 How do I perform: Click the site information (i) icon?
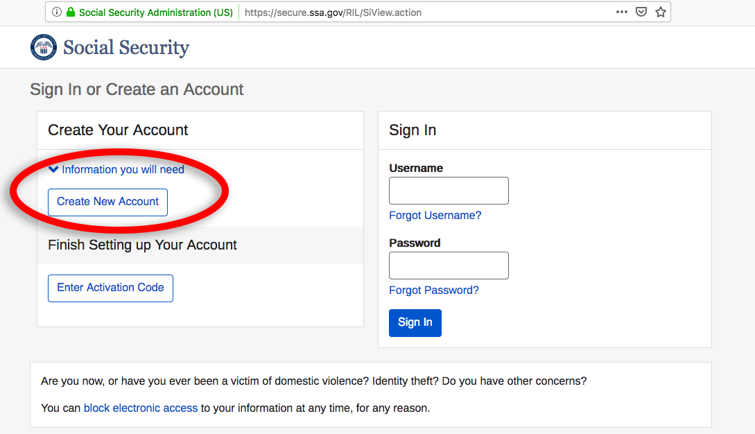[57, 12]
